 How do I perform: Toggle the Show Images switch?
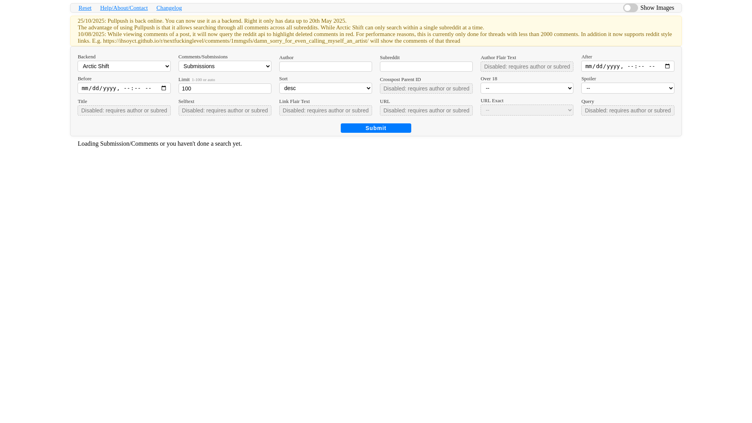click(630, 8)
